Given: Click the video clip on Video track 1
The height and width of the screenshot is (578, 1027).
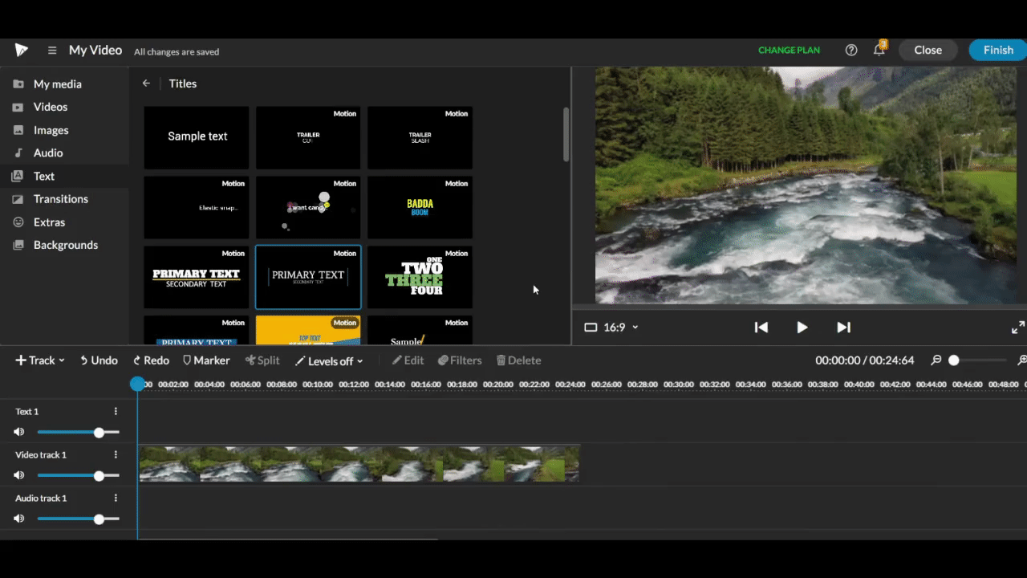Looking at the screenshot, I should 359,464.
